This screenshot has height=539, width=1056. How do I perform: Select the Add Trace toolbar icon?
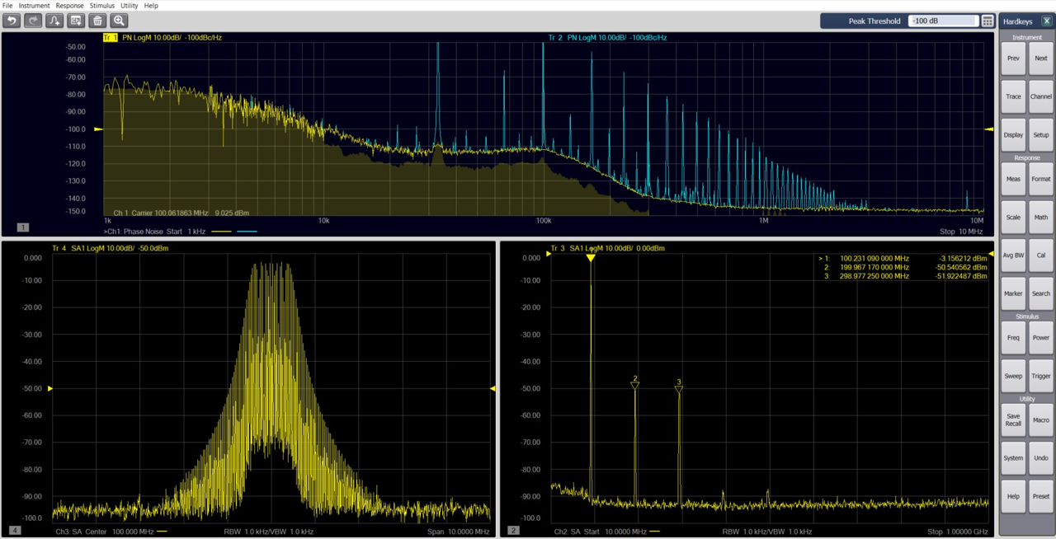54,21
